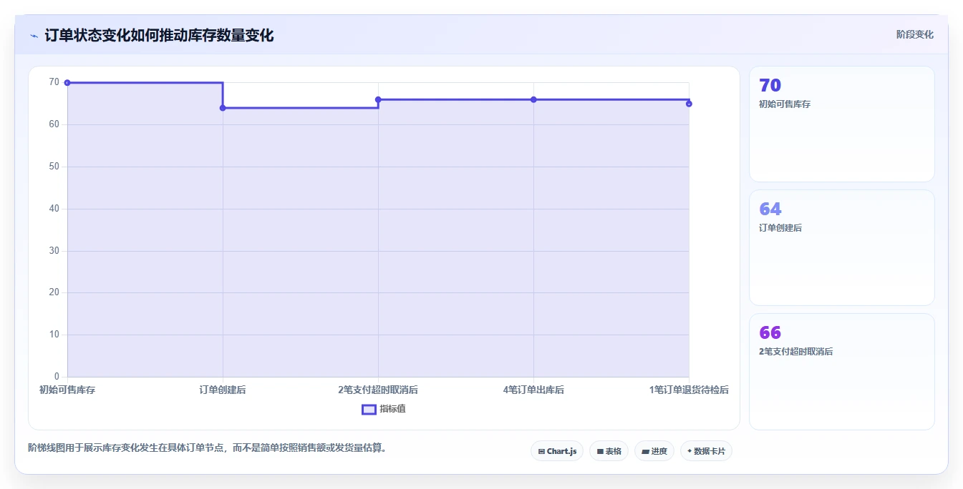Click the 初始可售库存 card caption
This screenshot has width=963, height=489.
click(x=785, y=104)
